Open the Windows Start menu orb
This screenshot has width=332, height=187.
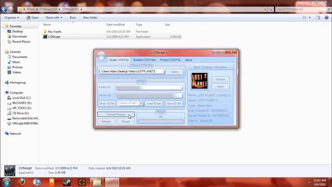coord(6,182)
